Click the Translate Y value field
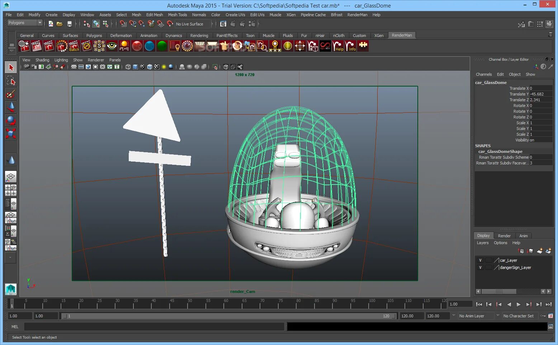Image resolution: width=558 pixels, height=345 pixels. point(541,94)
